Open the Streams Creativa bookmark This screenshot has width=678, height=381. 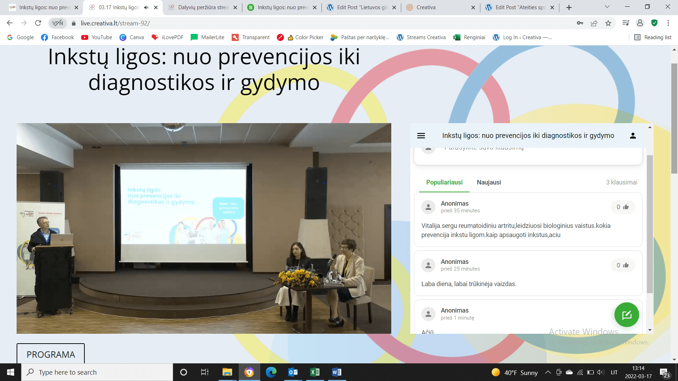(x=421, y=37)
